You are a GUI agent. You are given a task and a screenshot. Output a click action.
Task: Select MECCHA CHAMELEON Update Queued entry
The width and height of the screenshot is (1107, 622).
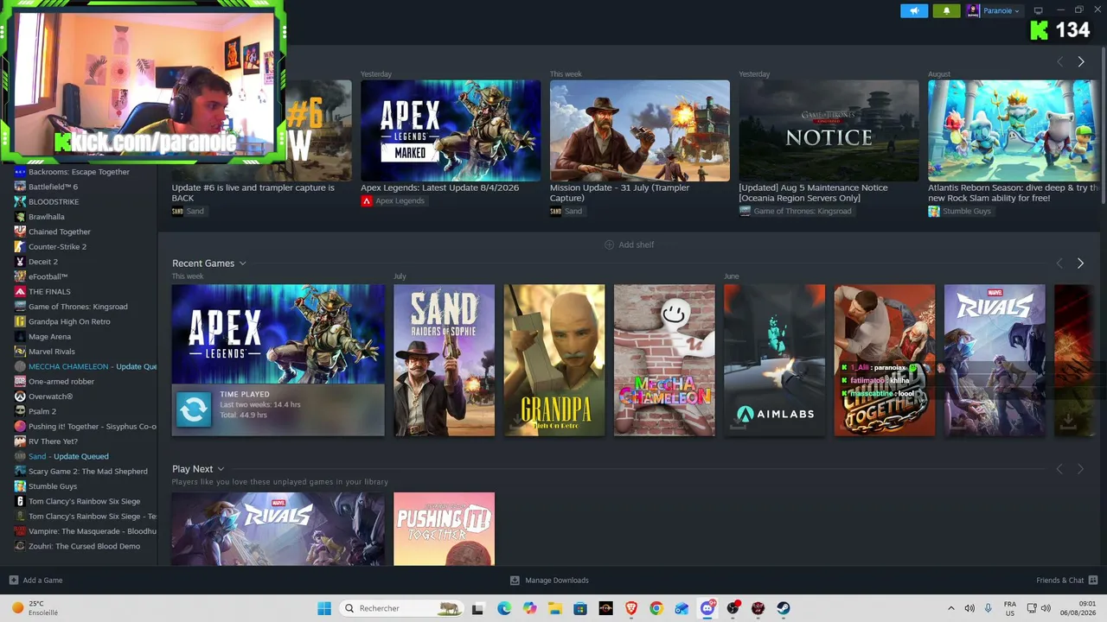[85, 366]
